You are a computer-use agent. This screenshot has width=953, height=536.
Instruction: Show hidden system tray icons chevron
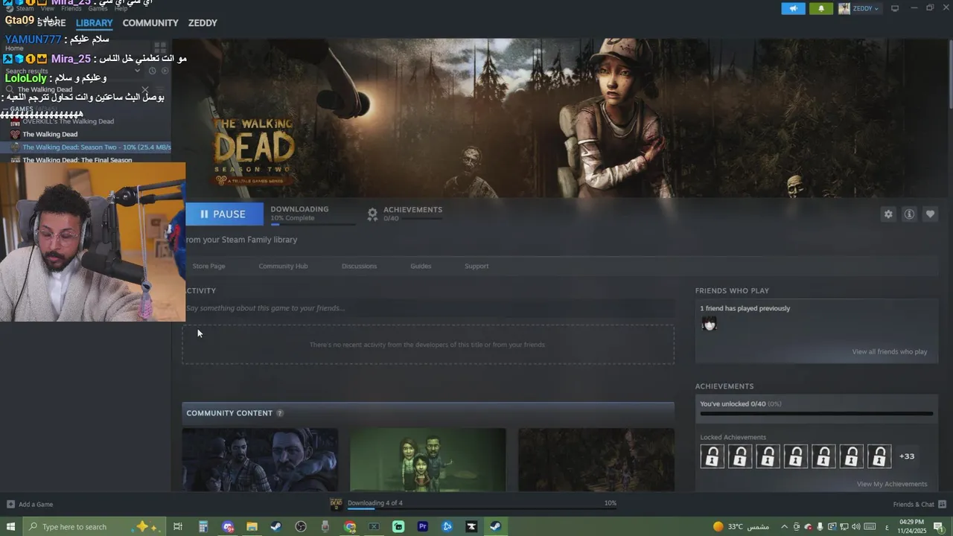(x=784, y=526)
